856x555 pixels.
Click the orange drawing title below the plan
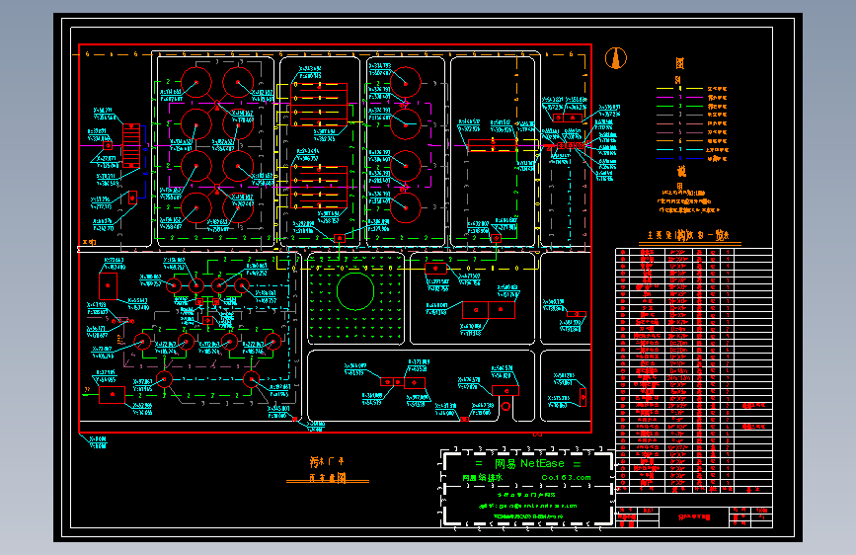(x=328, y=470)
